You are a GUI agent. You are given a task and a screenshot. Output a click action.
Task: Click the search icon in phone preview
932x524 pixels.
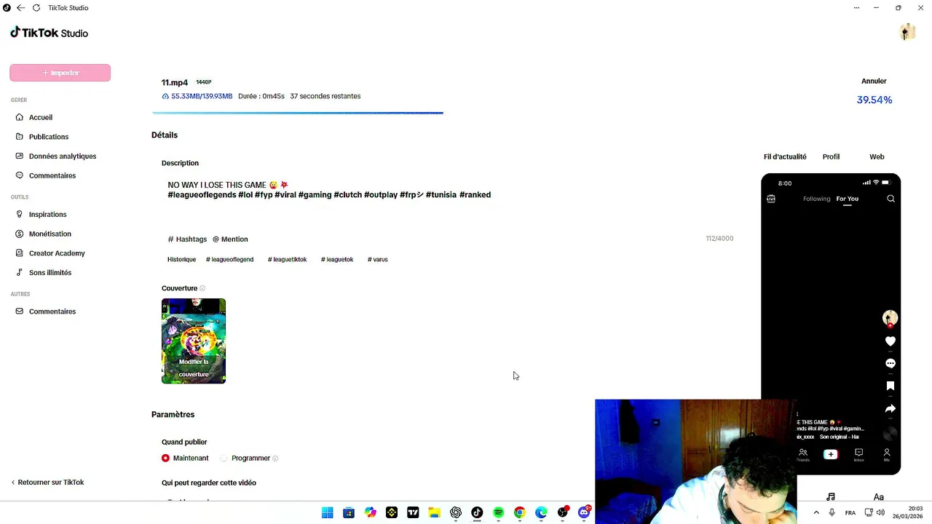pos(890,199)
